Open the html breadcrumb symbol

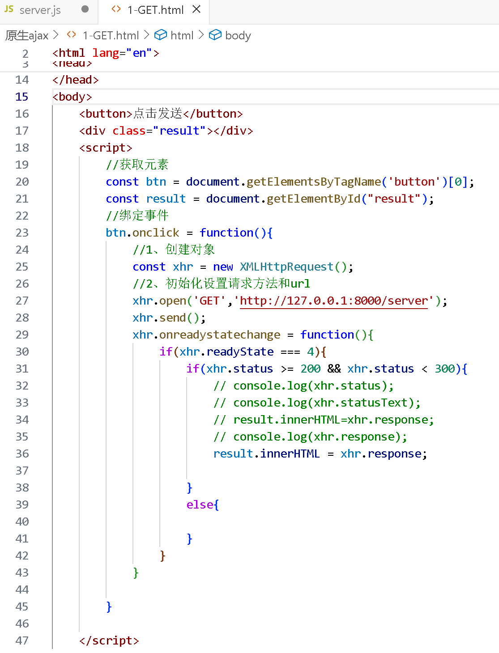(182, 35)
